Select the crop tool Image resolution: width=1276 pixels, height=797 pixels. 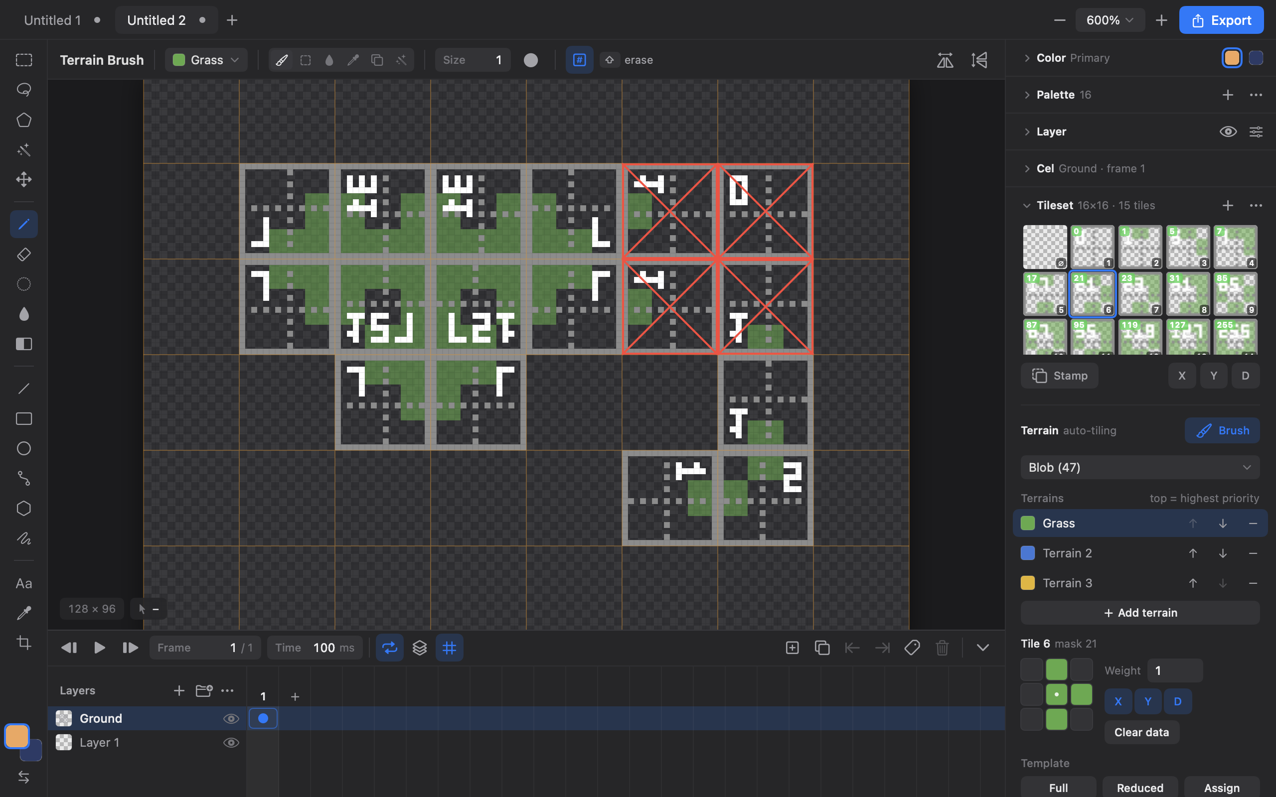pyautogui.click(x=24, y=643)
